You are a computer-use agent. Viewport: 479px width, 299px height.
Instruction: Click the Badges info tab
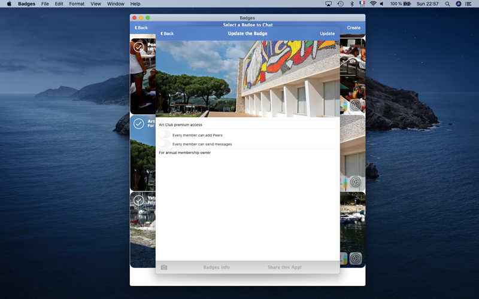point(217,267)
